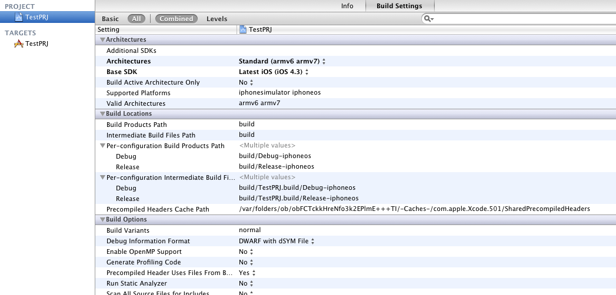Click Build Products Path 'build' value
This screenshot has width=616, height=295.
pyautogui.click(x=247, y=124)
